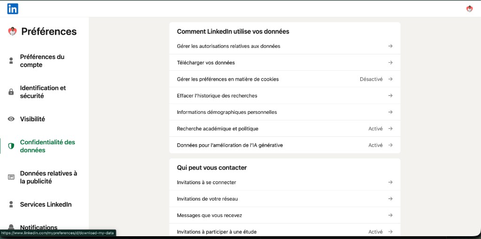Click the arrow on the cookies preferences row
This screenshot has width=481, height=239.
[390, 79]
